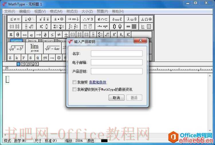Viewport: 215px width, 145px height.
Task: Open the relational symbols palette (≤ ≠ ≈)
Action: [15, 19]
